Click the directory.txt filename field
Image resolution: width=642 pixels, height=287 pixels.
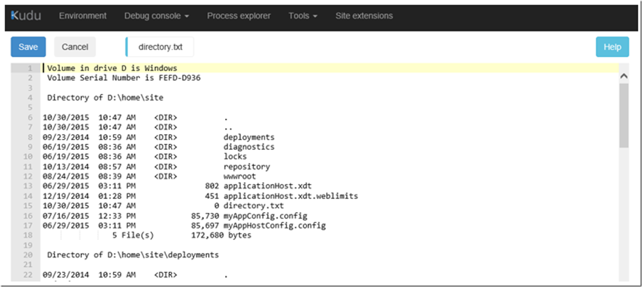[160, 47]
